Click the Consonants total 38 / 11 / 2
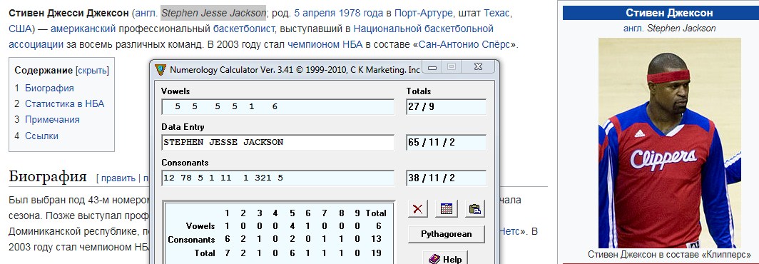This screenshot has width=759, height=264. pos(446,178)
